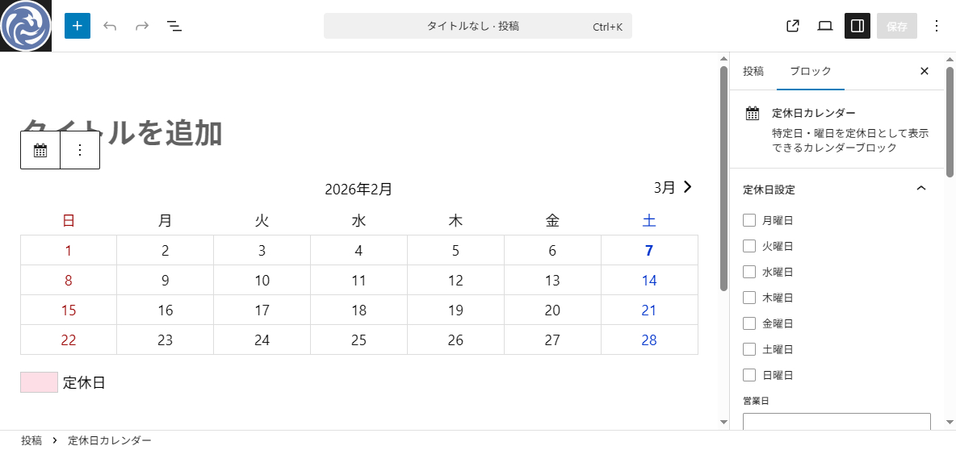The image size is (956, 450).
Task: Click the block inserter plus button
Action: pyautogui.click(x=78, y=26)
